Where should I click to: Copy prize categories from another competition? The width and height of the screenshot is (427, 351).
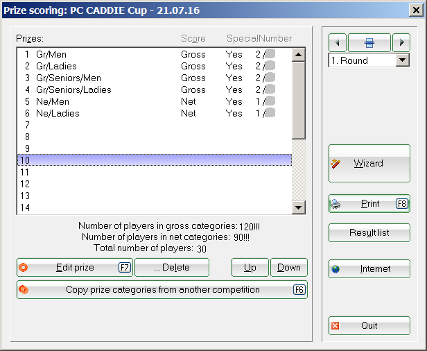pos(162,290)
